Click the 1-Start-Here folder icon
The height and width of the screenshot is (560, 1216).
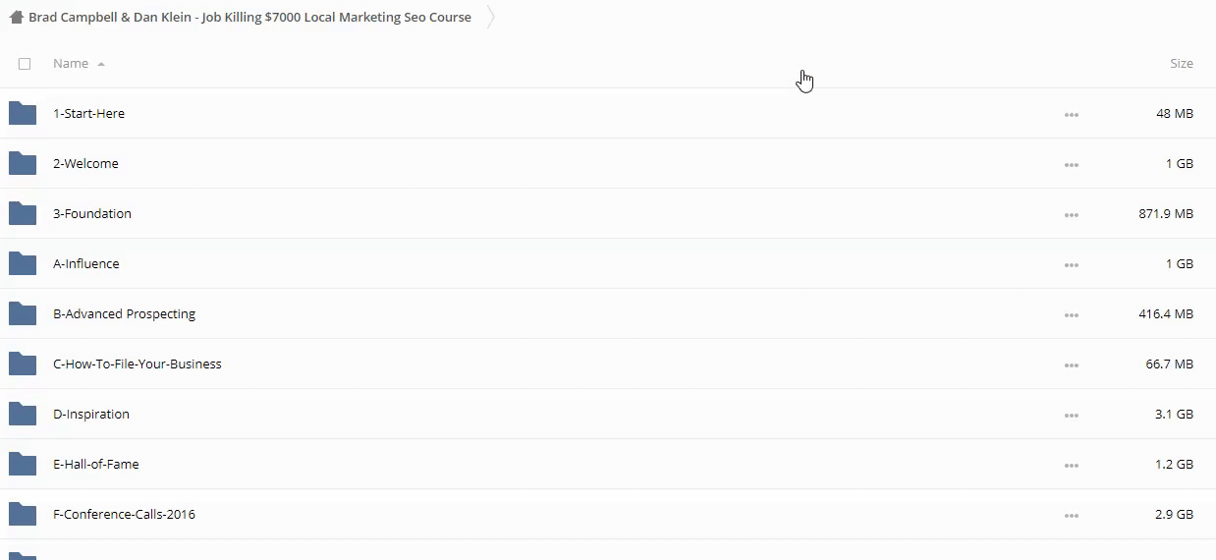click(x=23, y=113)
